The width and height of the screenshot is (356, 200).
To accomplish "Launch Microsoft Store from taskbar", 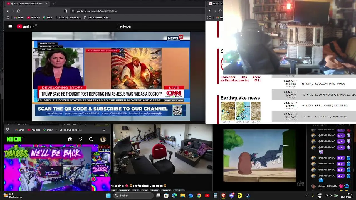I will (x=166, y=196).
